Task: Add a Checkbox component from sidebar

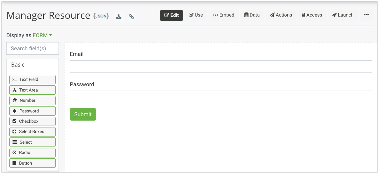Action: 33,121
